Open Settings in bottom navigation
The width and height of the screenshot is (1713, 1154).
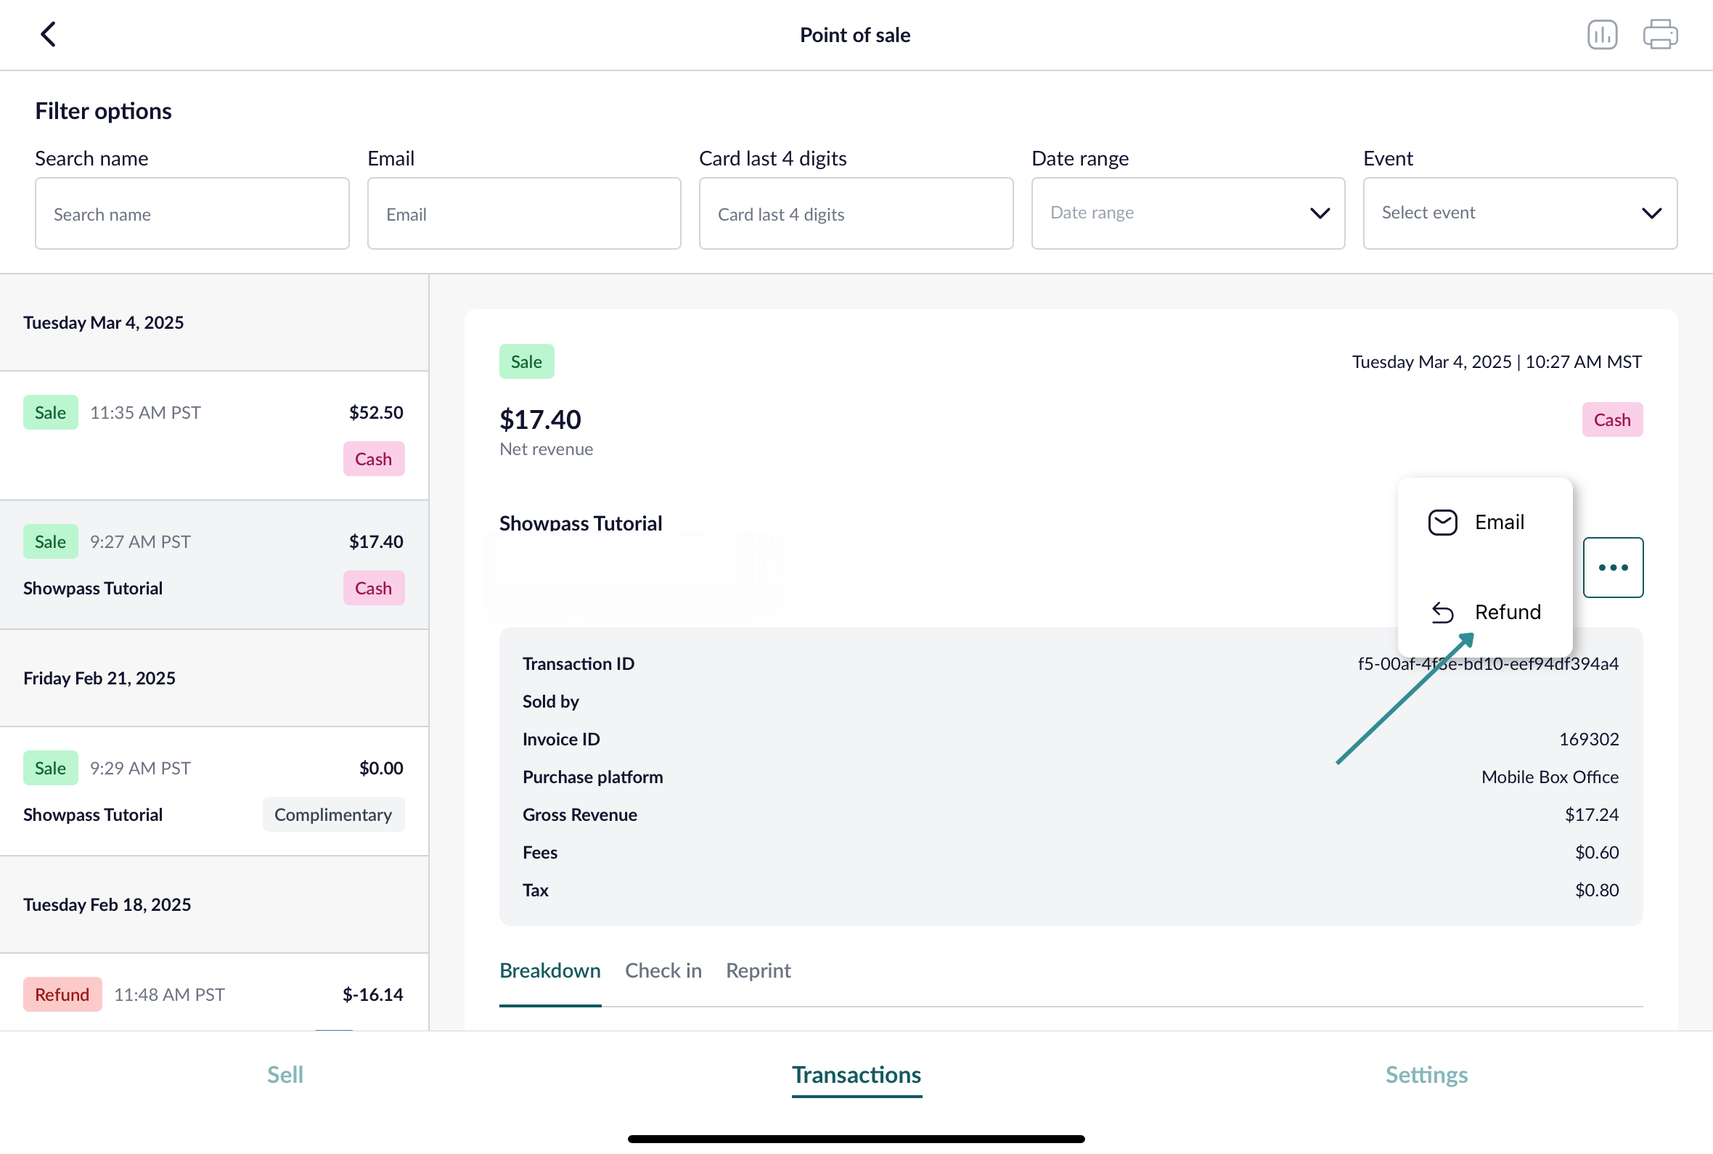1426,1074
